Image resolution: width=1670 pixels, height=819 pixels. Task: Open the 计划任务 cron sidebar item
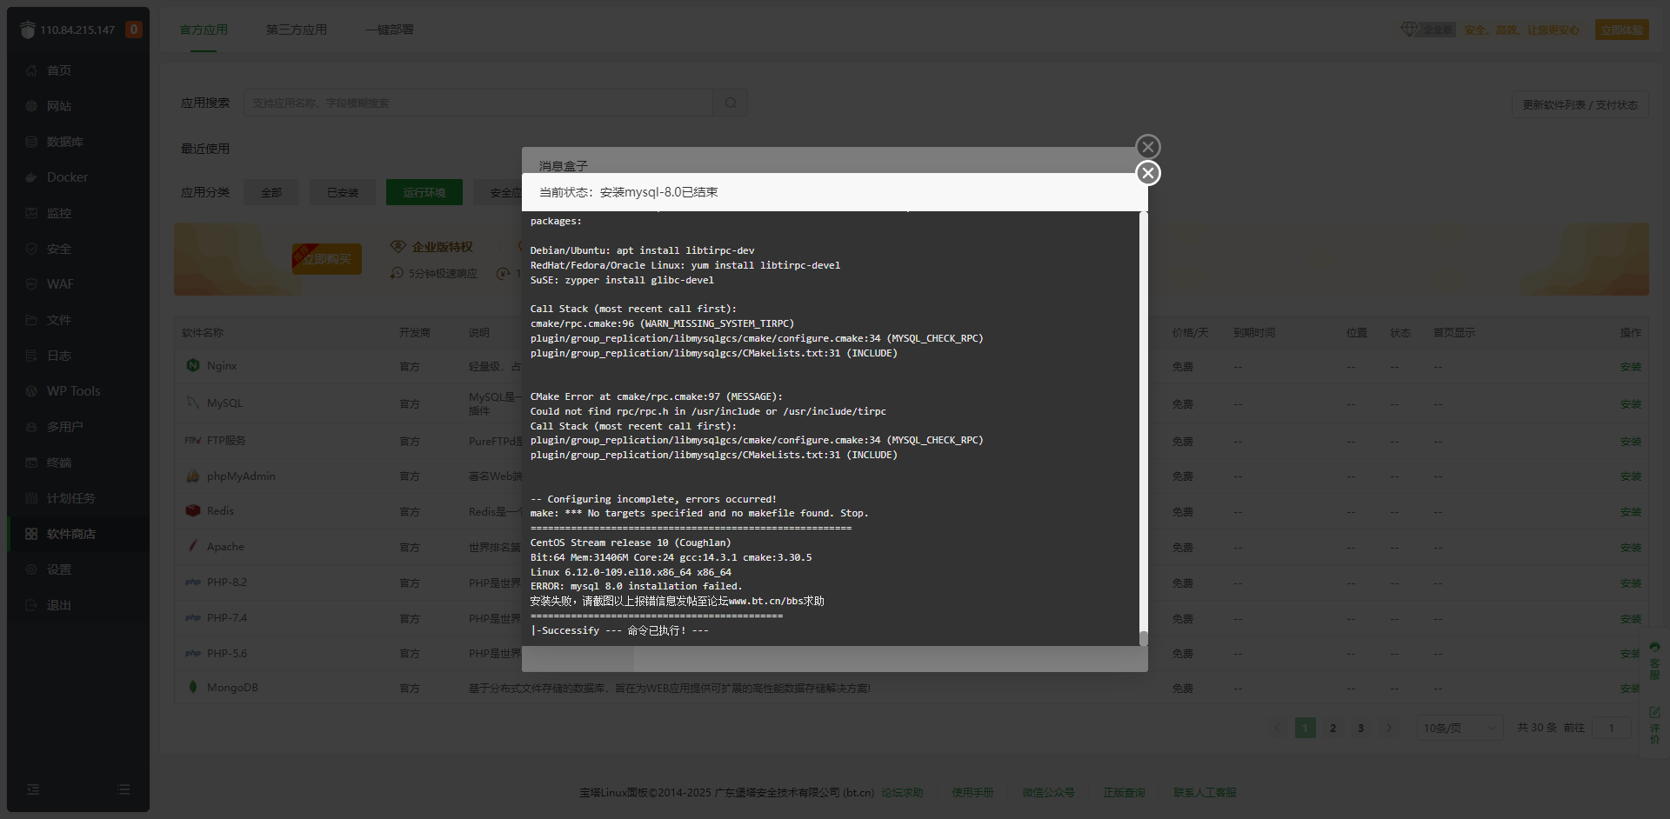(x=78, y=498)
